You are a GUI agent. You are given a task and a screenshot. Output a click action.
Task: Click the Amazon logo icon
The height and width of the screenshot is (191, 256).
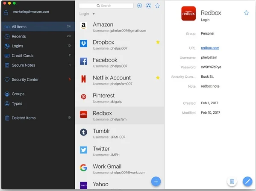pos(83,26)
